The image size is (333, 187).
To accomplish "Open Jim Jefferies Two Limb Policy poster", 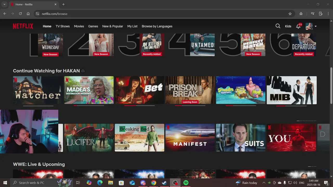I will pos(152,45).
